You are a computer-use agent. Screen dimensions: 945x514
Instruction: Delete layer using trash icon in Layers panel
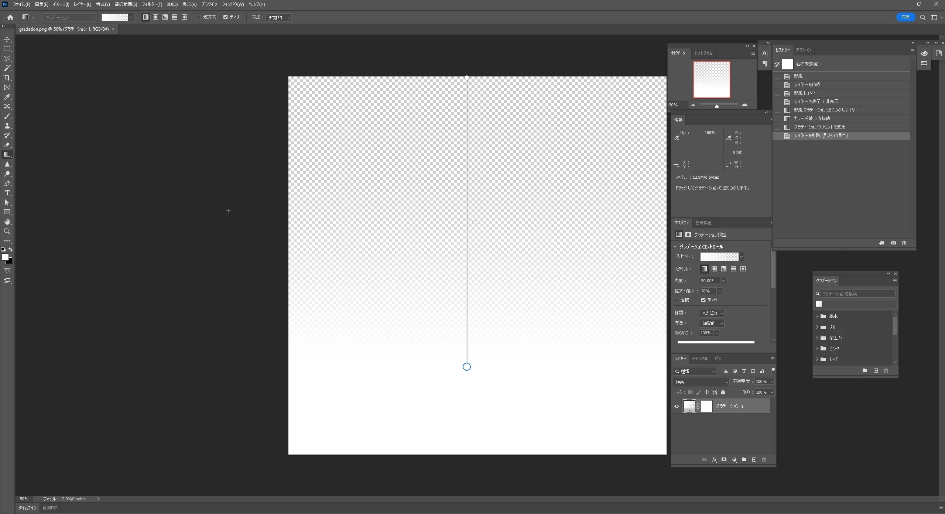764,460
